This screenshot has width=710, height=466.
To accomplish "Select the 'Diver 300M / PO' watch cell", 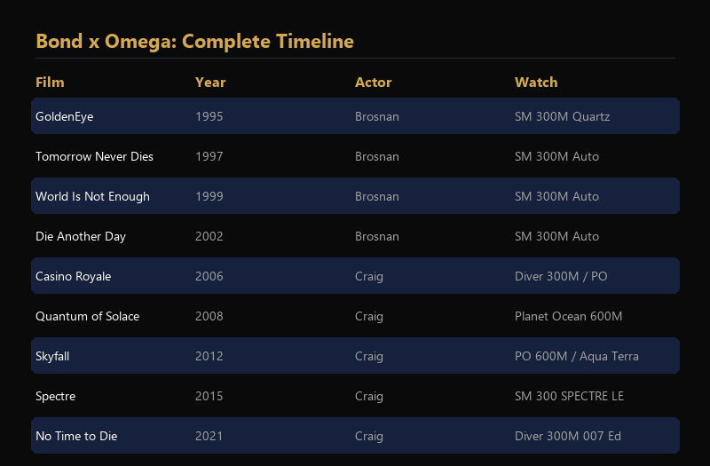I will [561, 276].
